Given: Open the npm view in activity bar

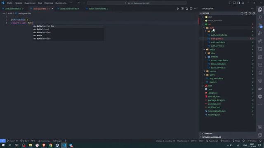Looking at the screenshot, I should point(260,97).
